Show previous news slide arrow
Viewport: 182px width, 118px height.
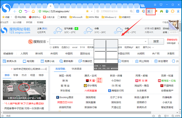click(4, 90)
